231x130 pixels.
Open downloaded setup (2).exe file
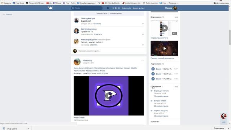(x=10, y=129)
